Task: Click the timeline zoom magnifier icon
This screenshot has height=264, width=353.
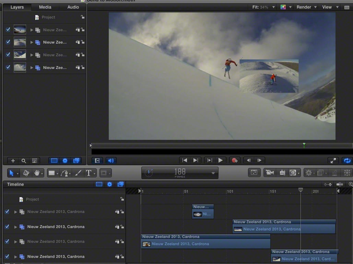Action: click(x=351, y=184)
